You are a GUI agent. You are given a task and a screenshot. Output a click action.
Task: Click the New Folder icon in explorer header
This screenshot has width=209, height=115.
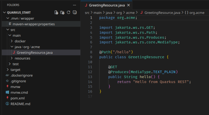(x=62, y=12)
